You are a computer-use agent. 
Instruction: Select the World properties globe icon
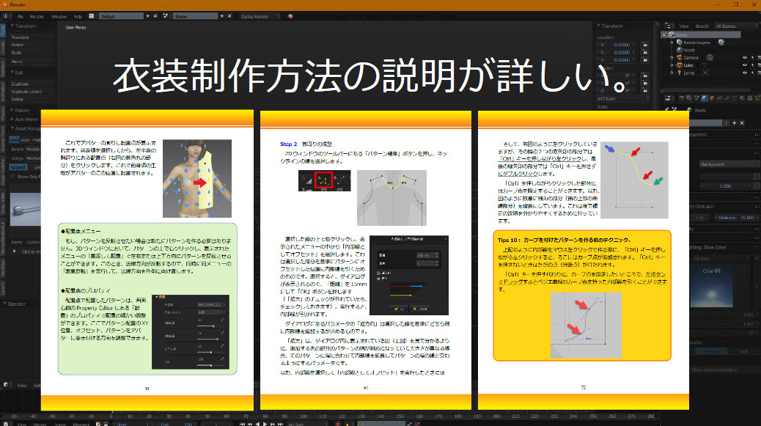point(705,98)
